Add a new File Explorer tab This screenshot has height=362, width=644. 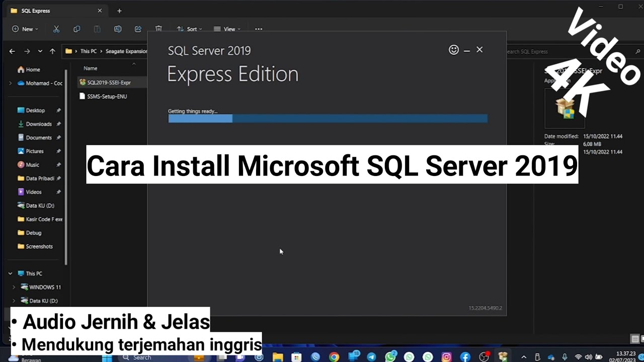119,11
